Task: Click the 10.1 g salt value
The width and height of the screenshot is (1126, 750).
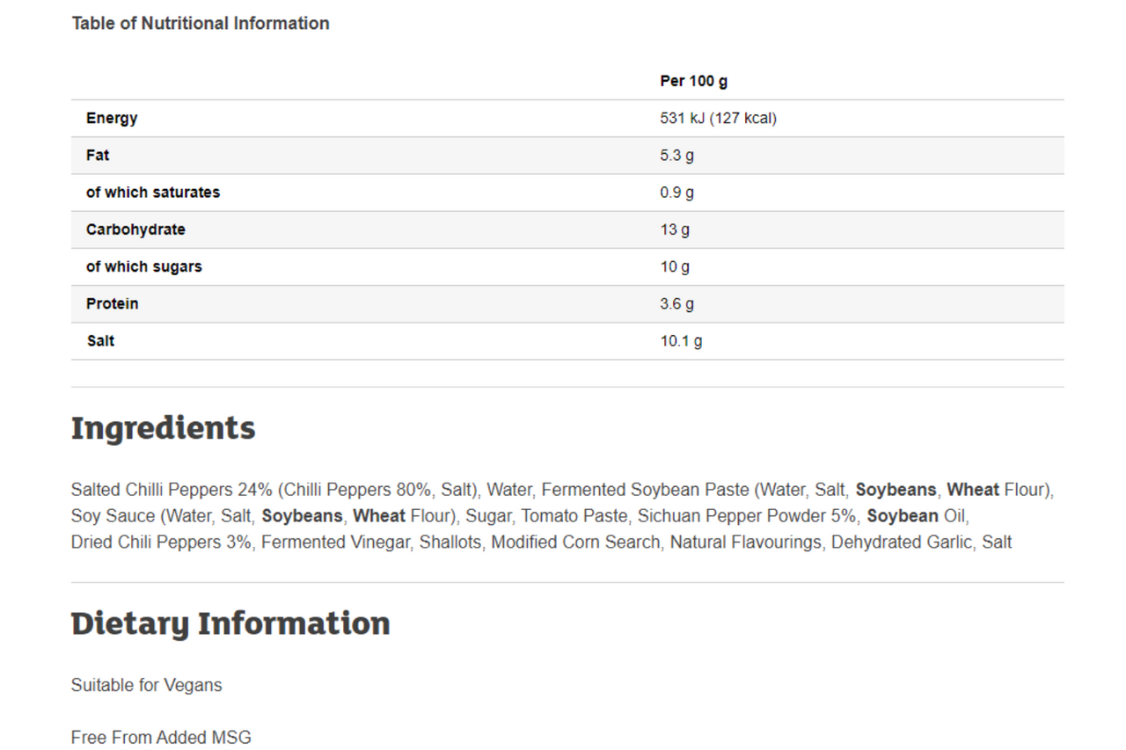Action: 681,341
